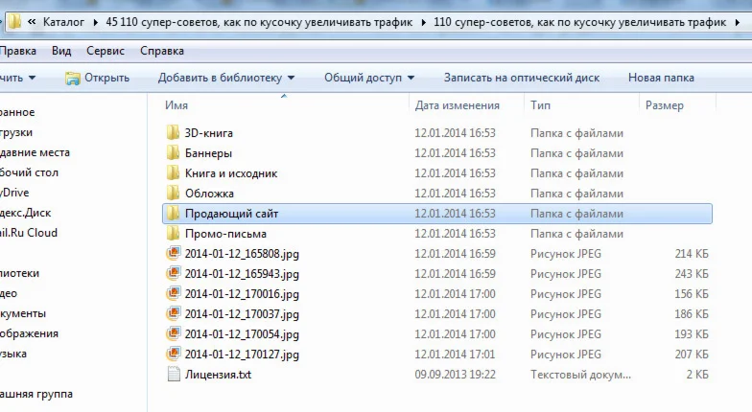Select Библиотеки in the navigation pane
The image size is (752, 412).
(x=19, y=273)
